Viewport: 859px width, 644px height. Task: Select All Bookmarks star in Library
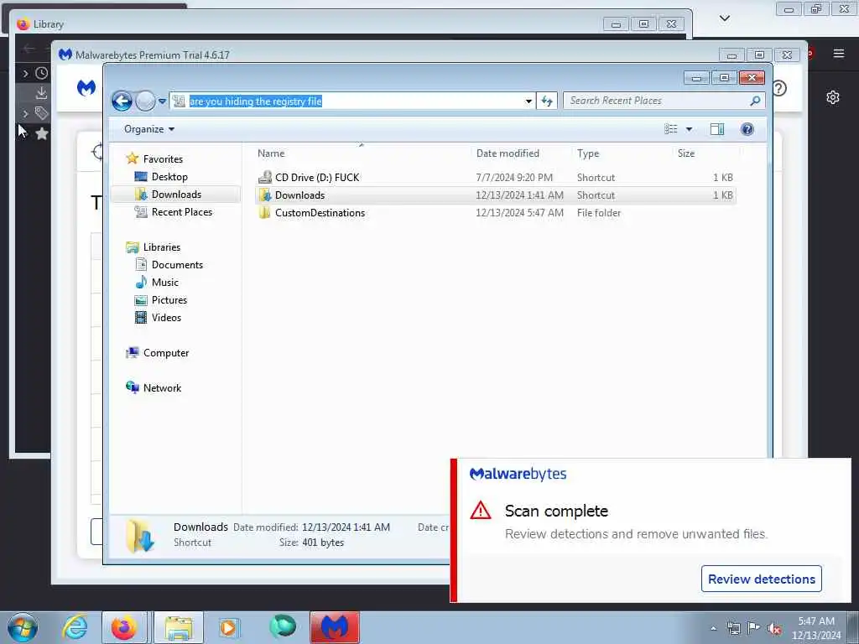[42, 133]
